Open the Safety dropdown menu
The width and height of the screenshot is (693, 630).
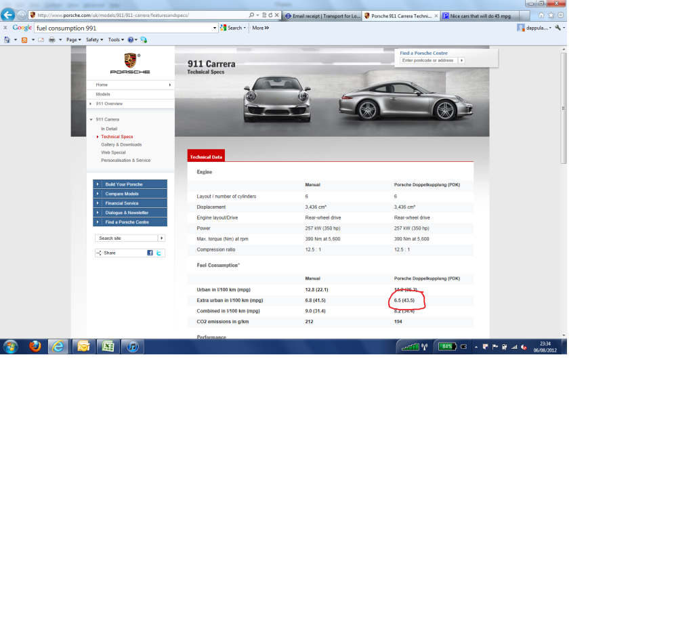pos(94,40)
